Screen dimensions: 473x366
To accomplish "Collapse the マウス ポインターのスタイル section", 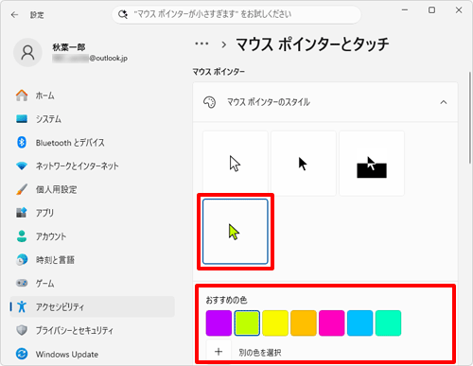I will [444, 102].
